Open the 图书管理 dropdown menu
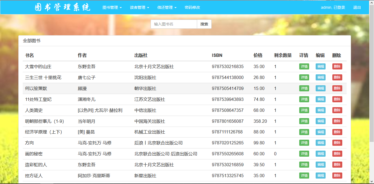This screenshot has height=184, width=374. 112,7
